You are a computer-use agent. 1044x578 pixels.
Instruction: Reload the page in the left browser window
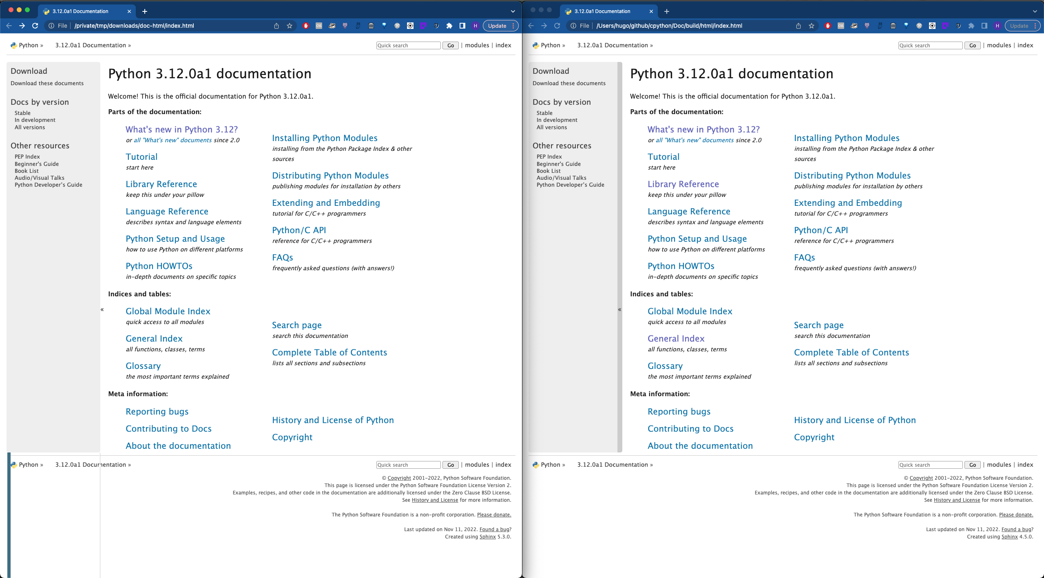tap(35, 26)
